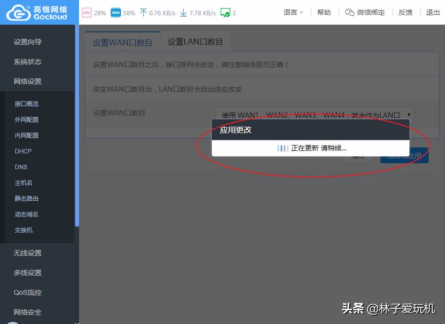Click the download speed arrow icon
Image resolution: width=445 pixels, height=324 pixels.
tap(183, 13)
